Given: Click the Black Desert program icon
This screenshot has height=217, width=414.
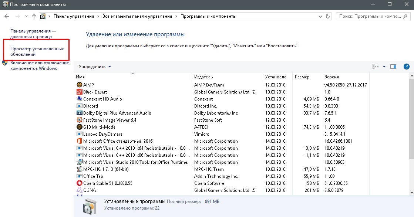Looking at the screenshot, I should coord(79,92).
